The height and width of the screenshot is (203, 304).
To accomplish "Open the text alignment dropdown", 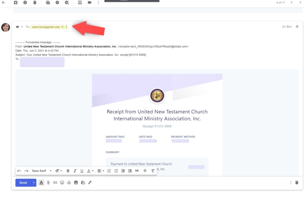I will pyautogui.click(x=101, y=171).
